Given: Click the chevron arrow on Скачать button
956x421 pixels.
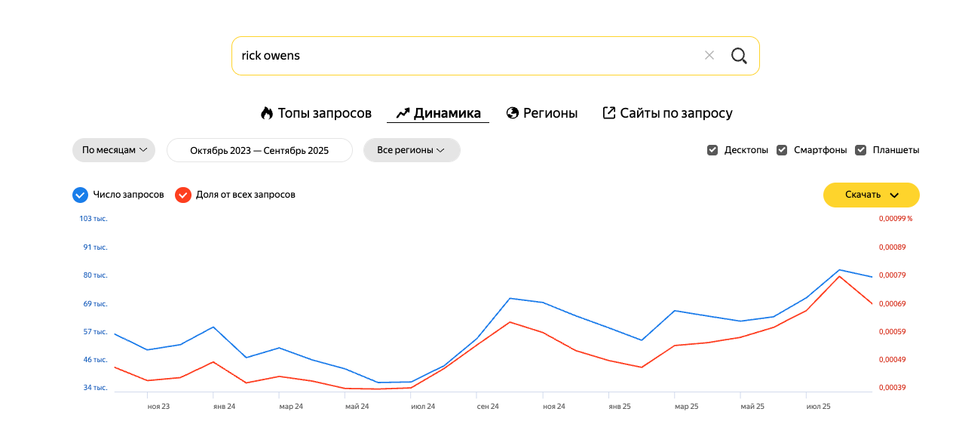Looking at the screenshot, I should tap(894, 195).
